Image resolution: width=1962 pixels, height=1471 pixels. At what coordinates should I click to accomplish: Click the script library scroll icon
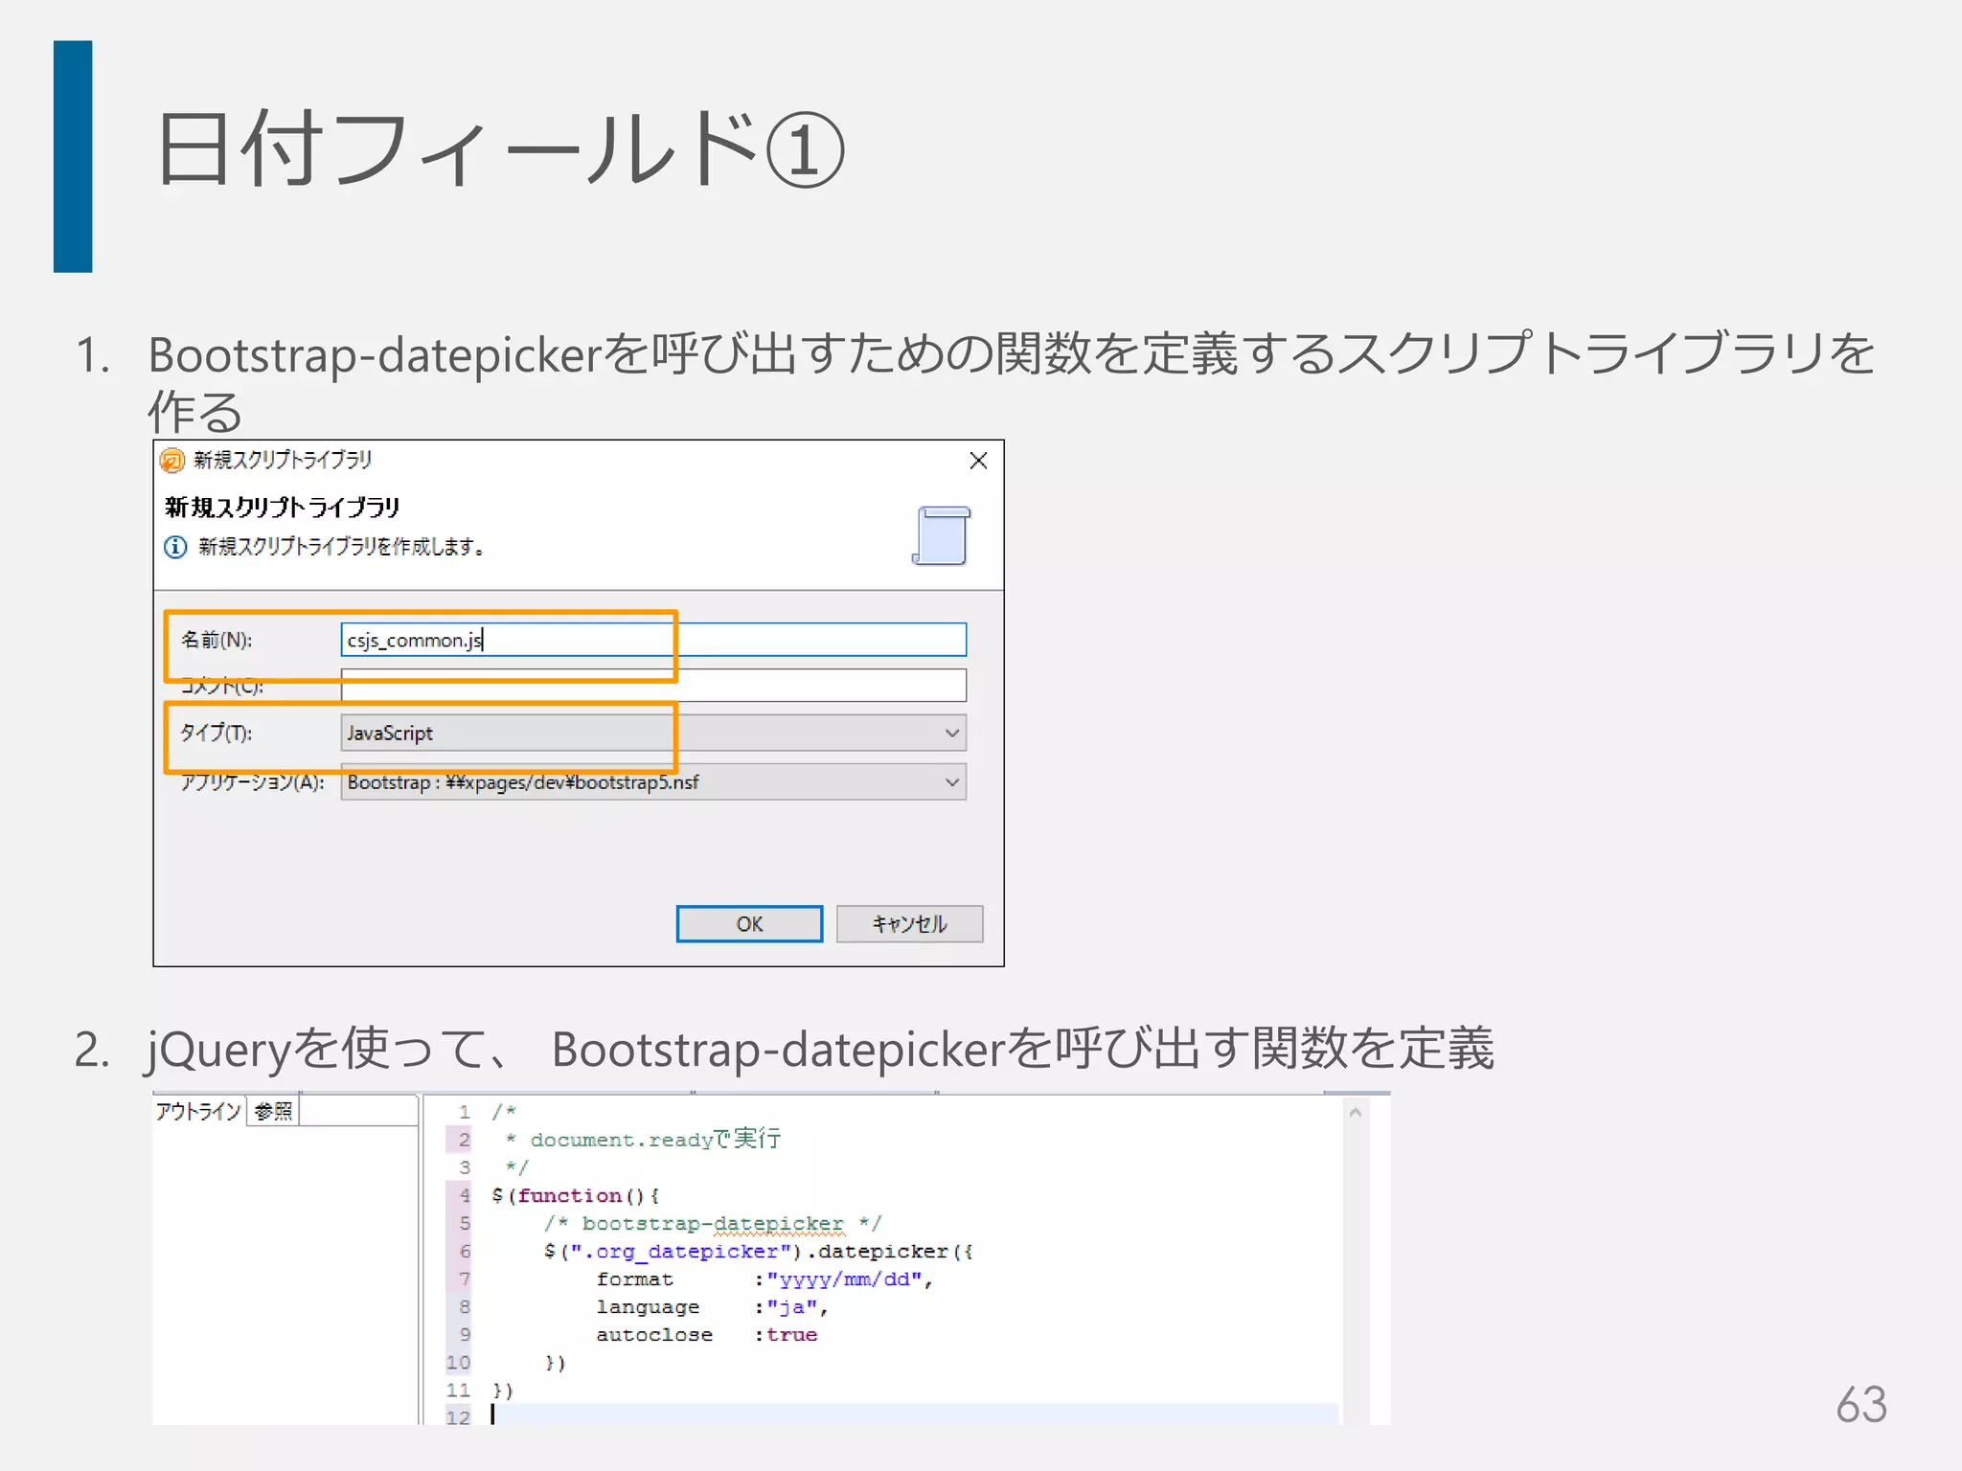coord(941,535)
